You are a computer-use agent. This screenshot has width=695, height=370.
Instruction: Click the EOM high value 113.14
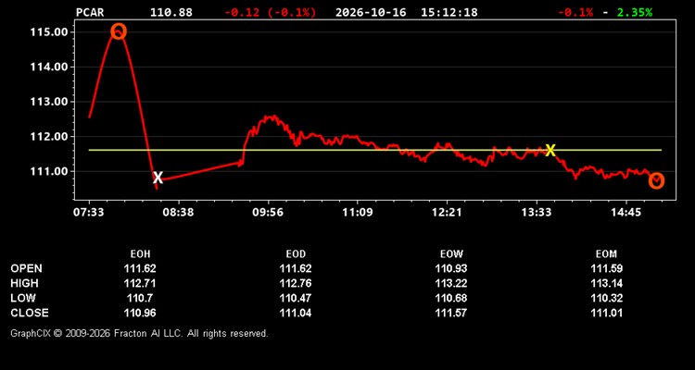point(606,283)
